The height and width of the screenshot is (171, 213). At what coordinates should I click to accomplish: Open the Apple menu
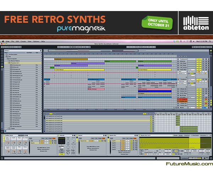pos(3,41)
